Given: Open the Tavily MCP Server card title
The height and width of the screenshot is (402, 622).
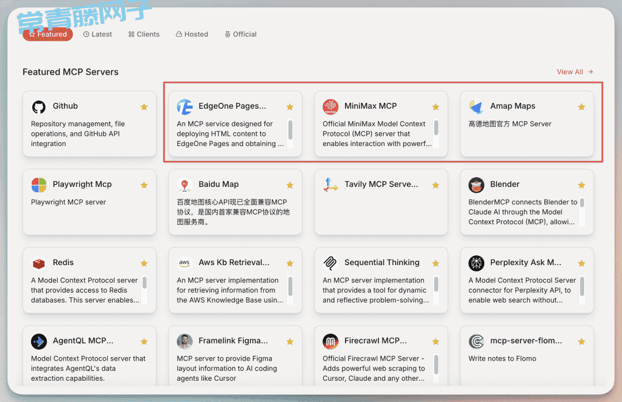Looking at the screenshot, I should (381, 184).
